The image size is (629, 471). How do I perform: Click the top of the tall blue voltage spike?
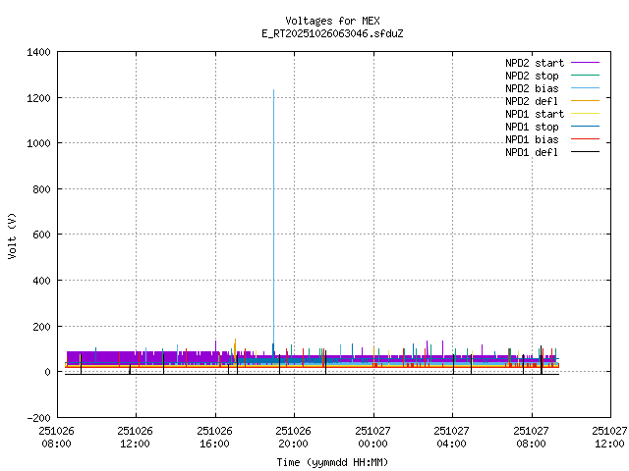(273, 90)
